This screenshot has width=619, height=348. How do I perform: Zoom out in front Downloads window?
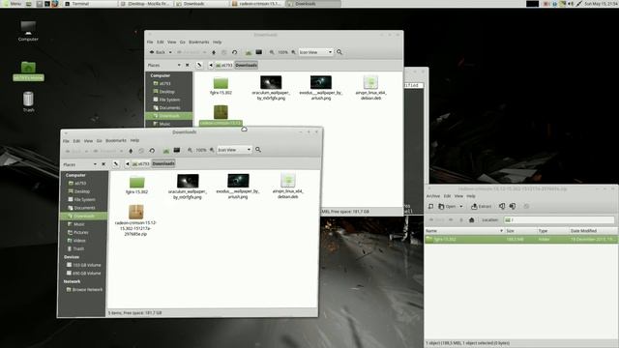coord(190,150)
